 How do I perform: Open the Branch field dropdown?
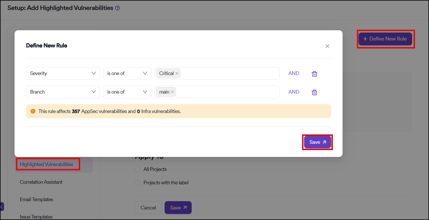[63, 92]
